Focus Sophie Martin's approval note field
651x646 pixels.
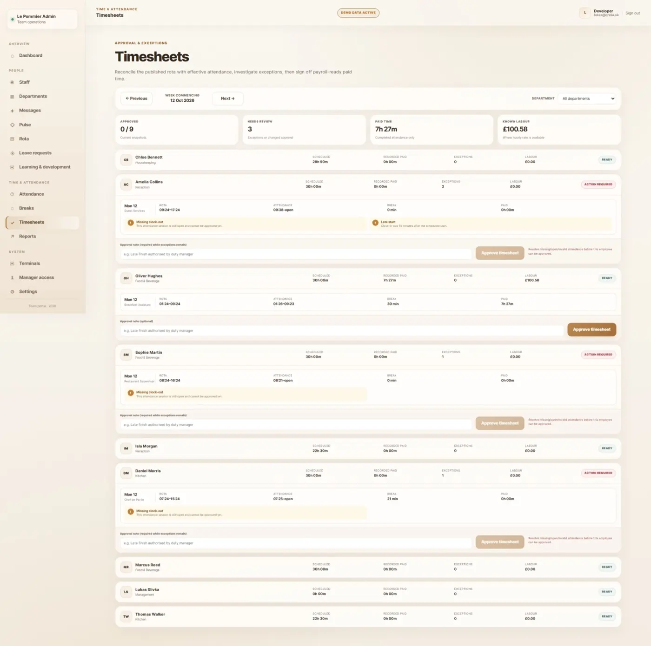coord(296,425)
